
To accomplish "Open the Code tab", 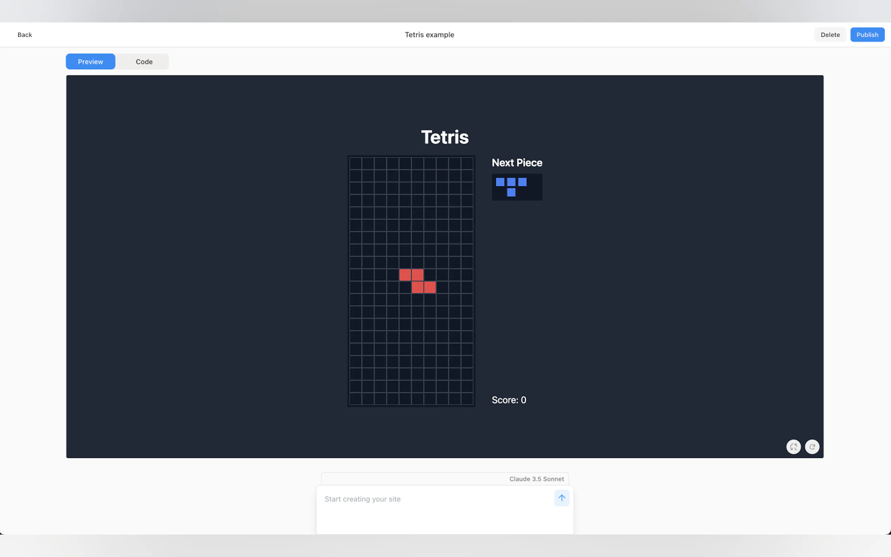I will 144,61.
